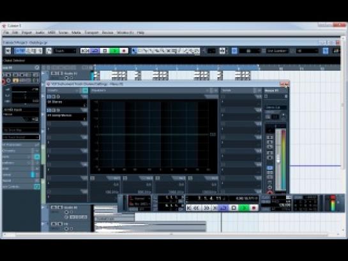Activate first send slot power button

click(x=223, y=96)
